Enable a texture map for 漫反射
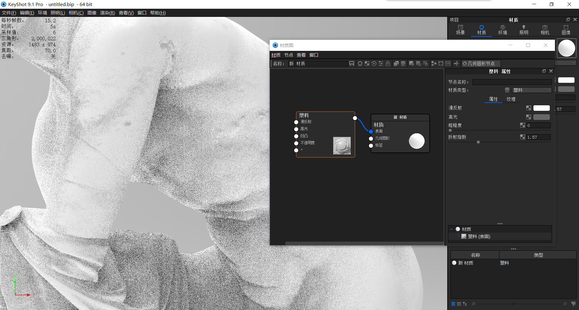Screen dimensions: 579x310 [528, 108]
